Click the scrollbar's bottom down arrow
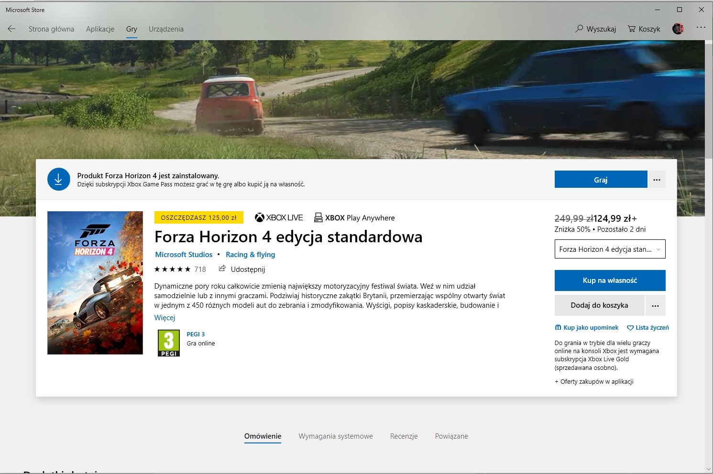This screenshot has width=713, height=474. click(x=709, y=469)
